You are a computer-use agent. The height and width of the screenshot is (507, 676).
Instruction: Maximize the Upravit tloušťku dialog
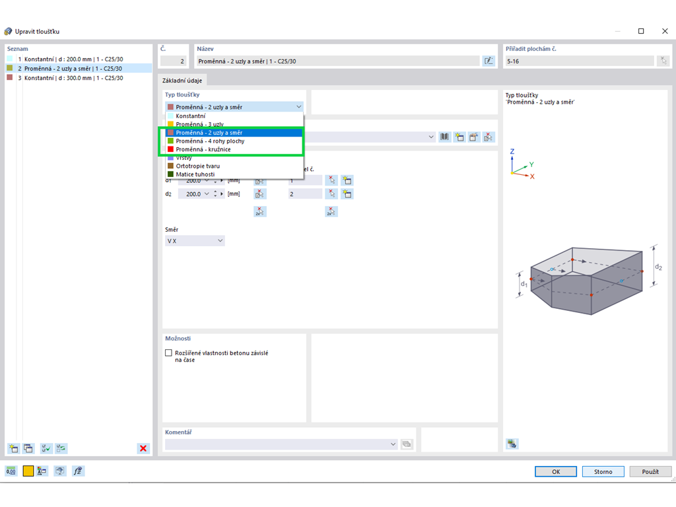[641, 31]
